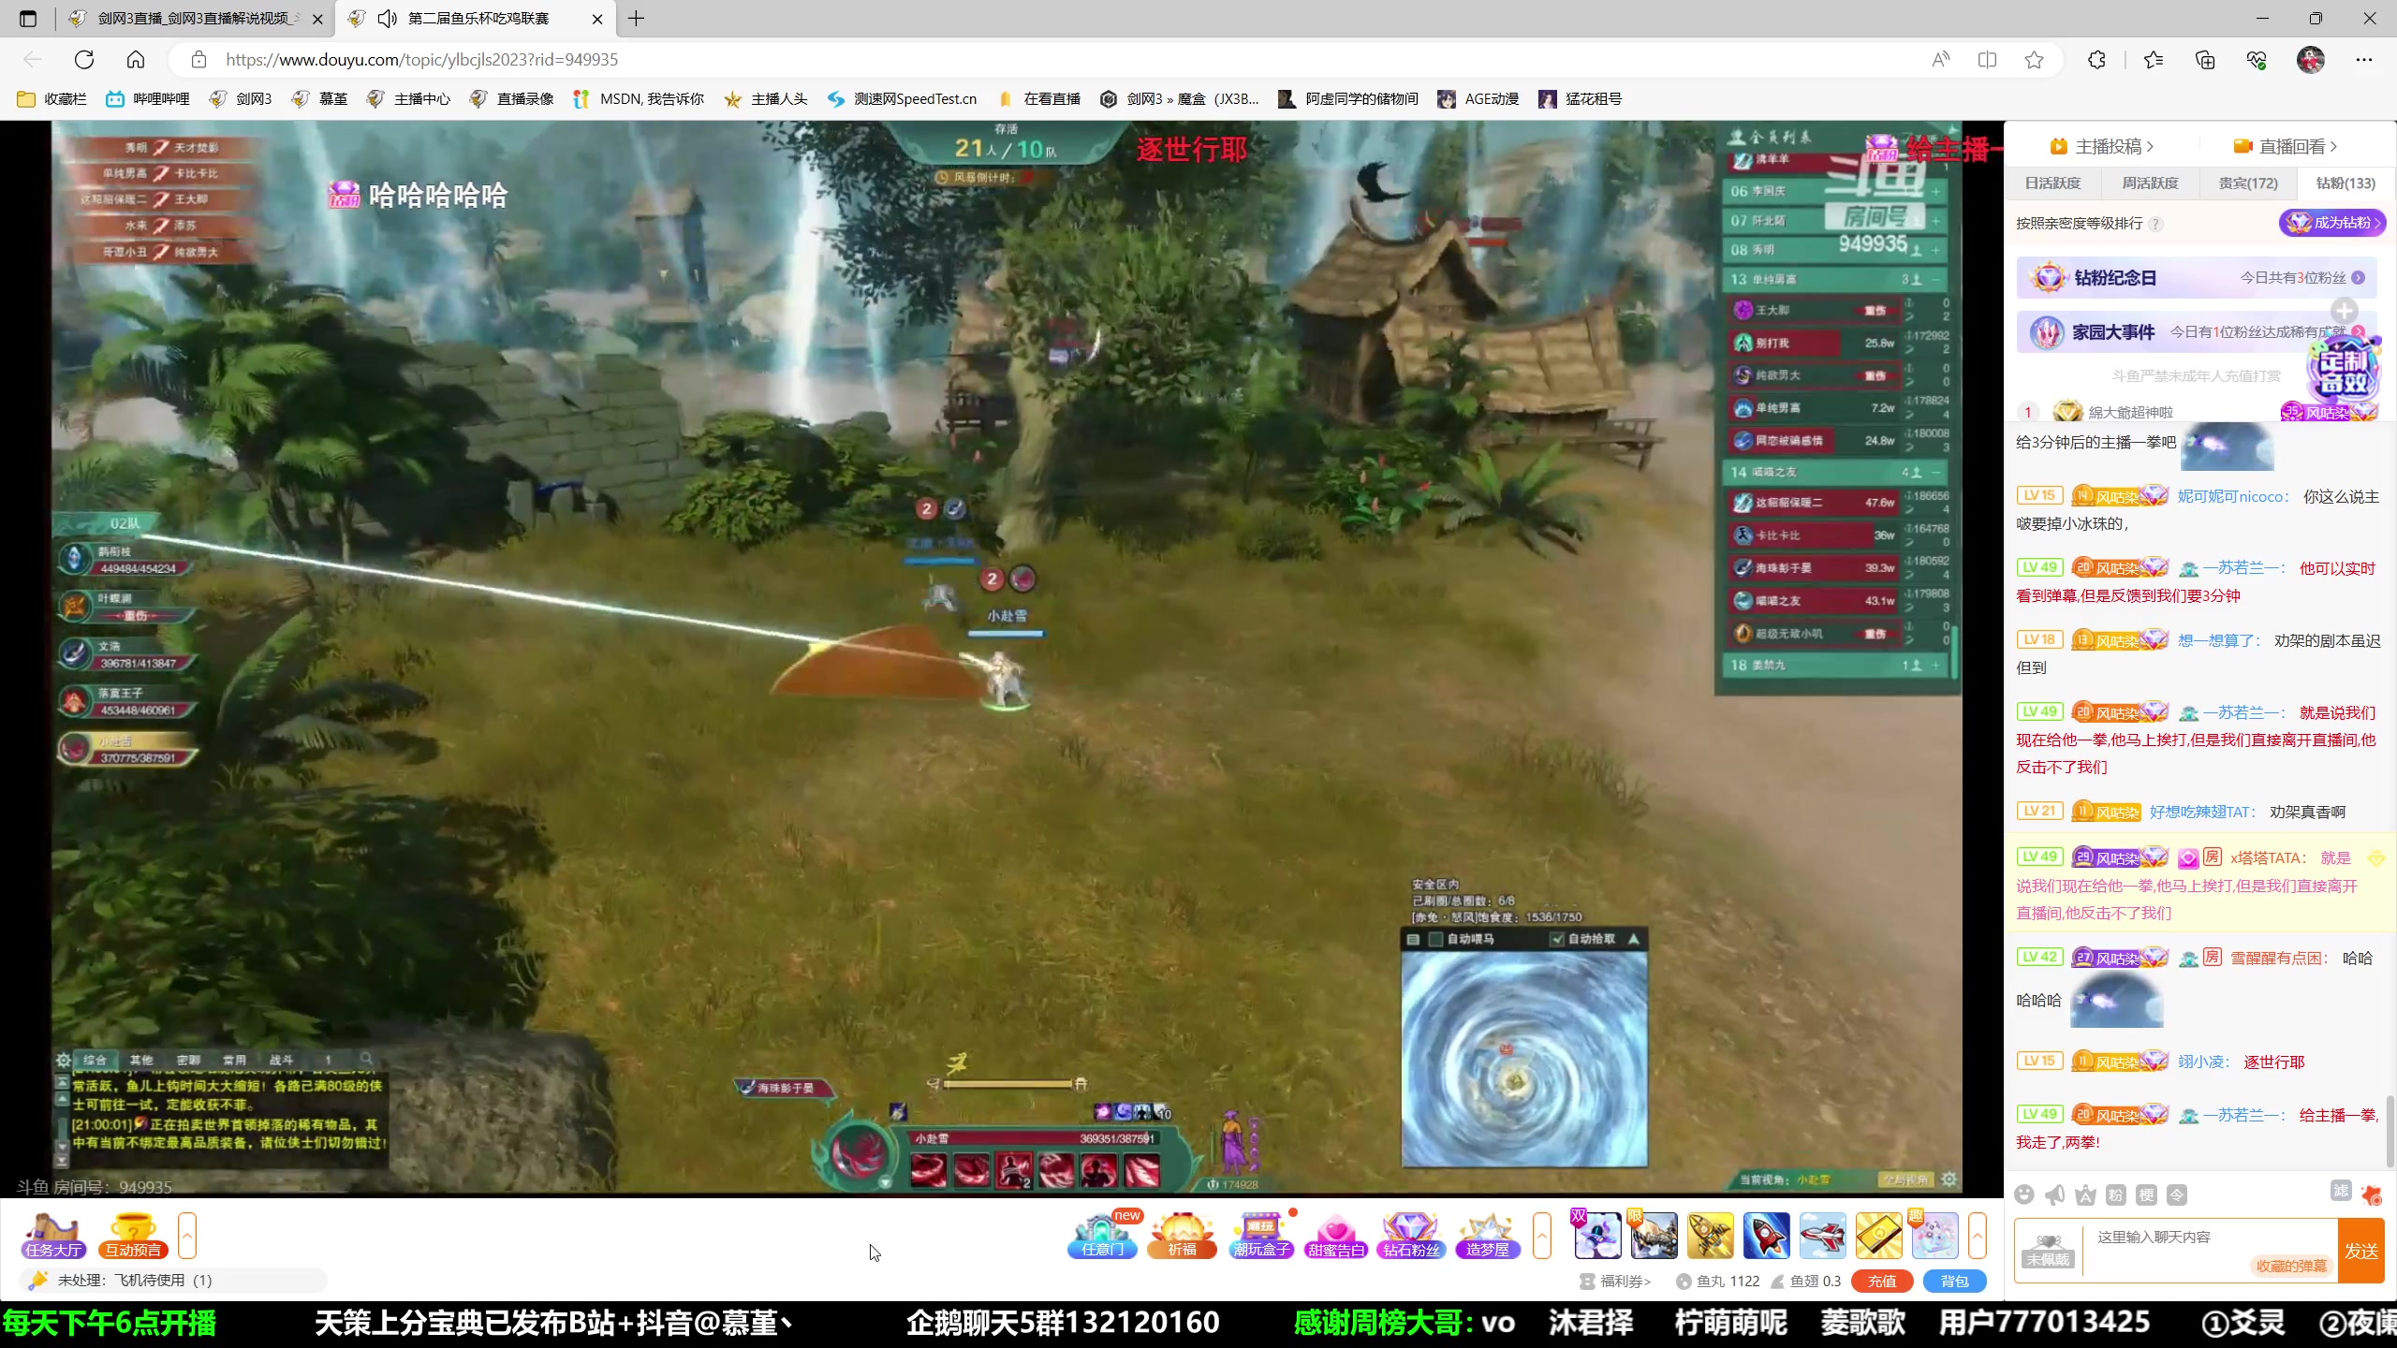Click the 潮玩盒子 box icon
Screen dimensions: 2397x1348
click(1261, 1236)
